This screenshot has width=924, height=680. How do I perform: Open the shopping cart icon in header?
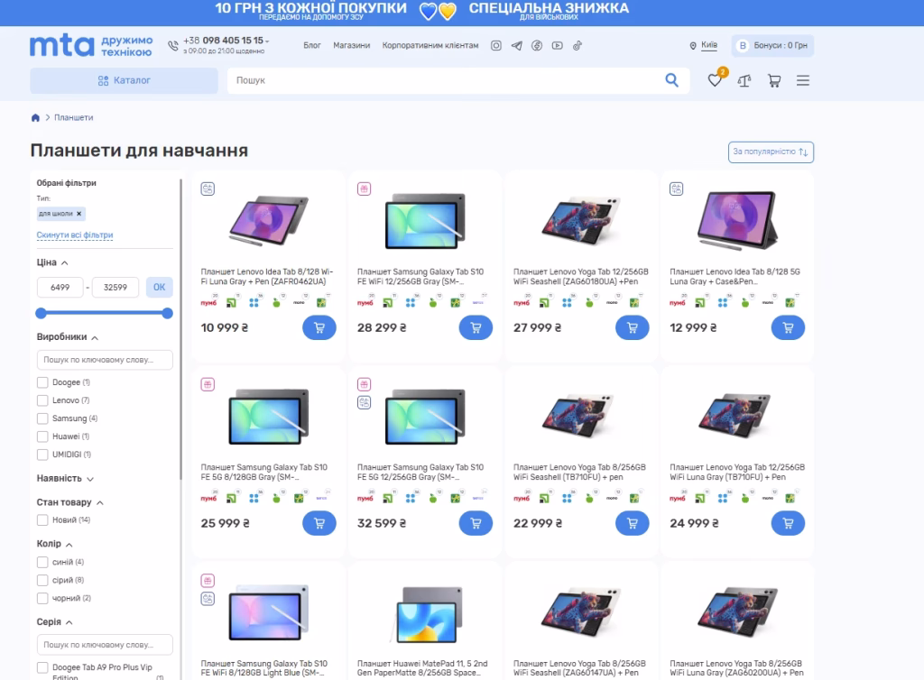click(773, 80)
